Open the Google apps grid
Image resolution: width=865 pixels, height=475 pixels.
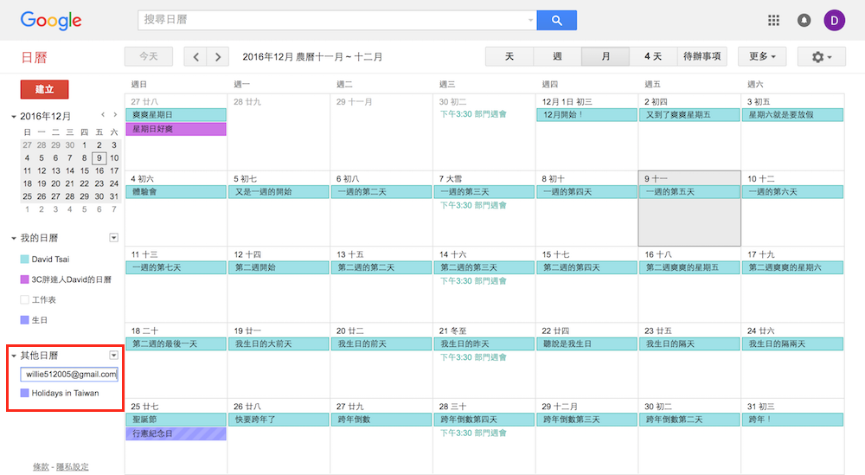773,20
